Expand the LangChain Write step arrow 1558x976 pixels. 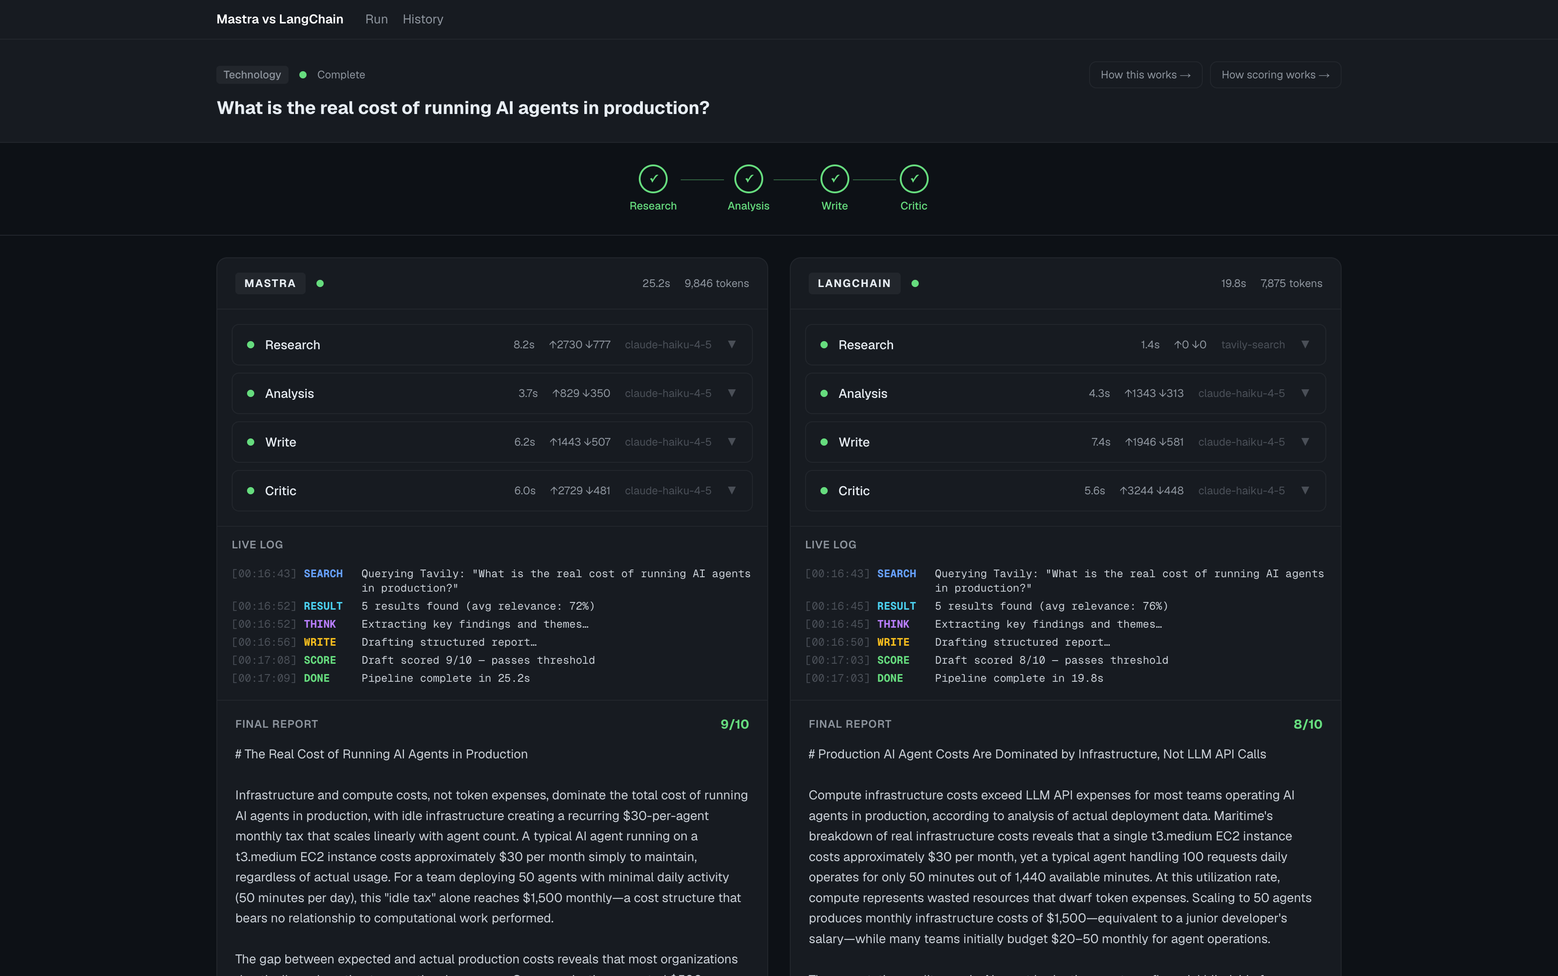1305,442
